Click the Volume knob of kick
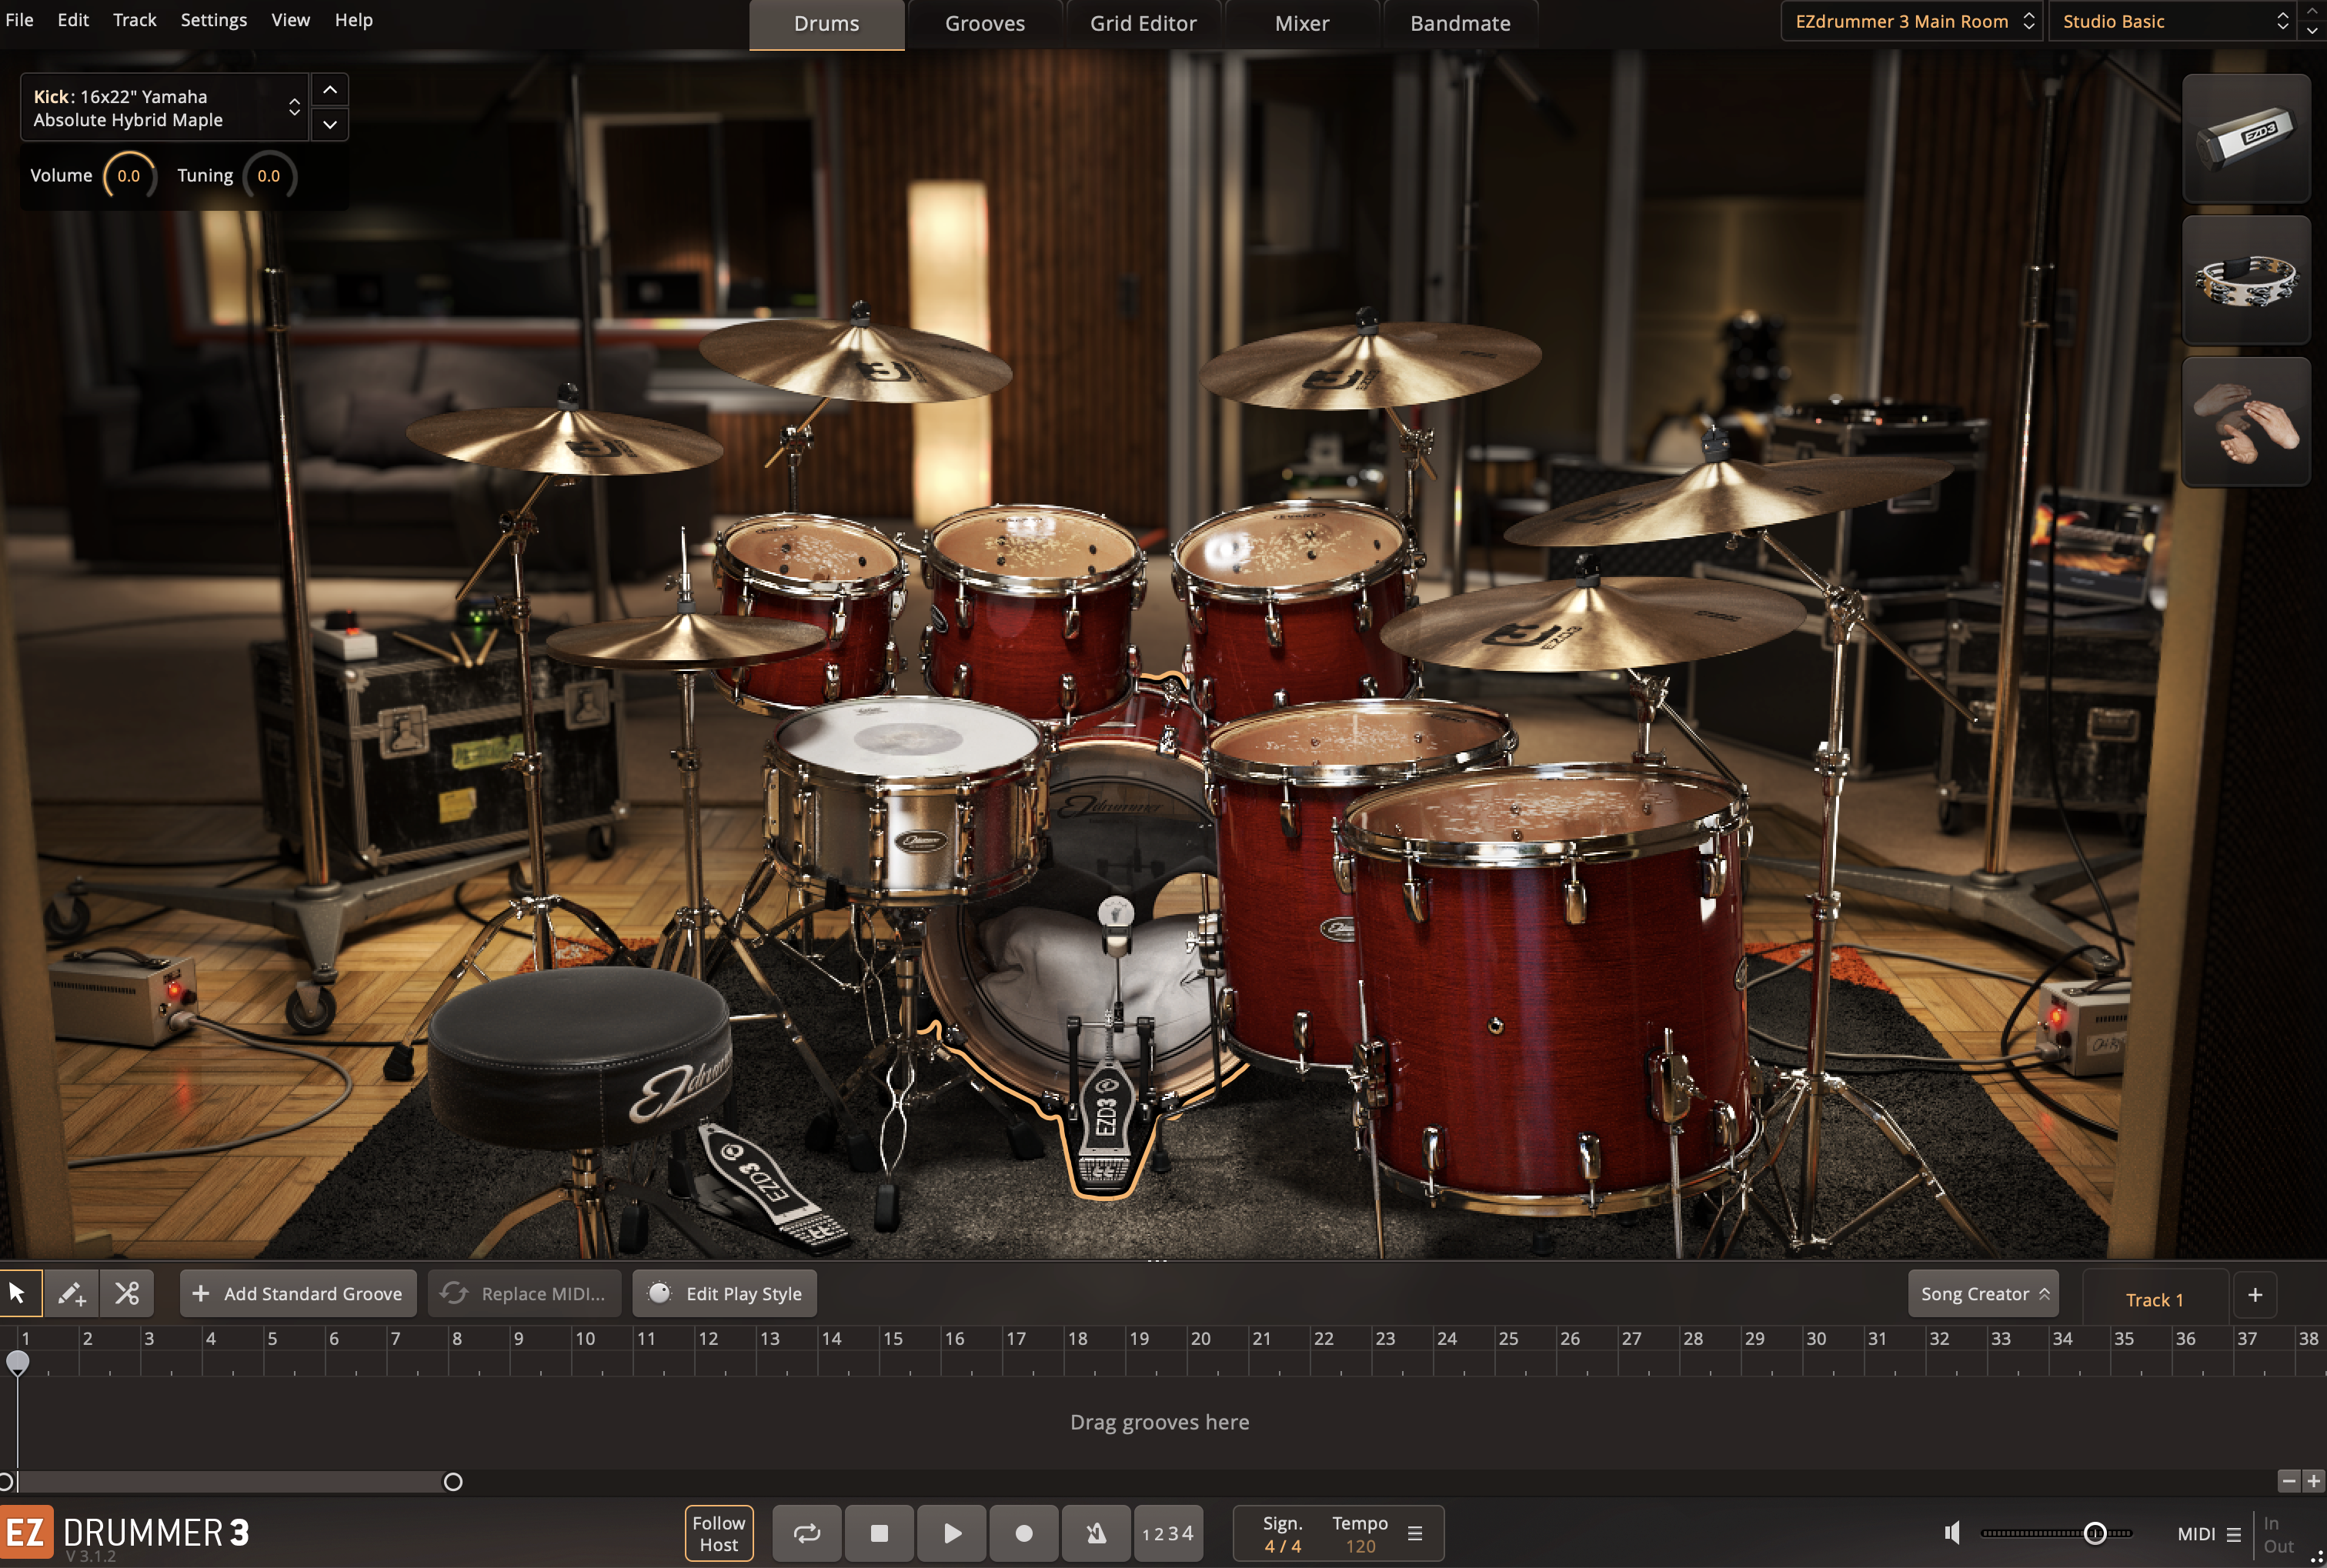The height and width of the screenshot is (1568, 2327). click(x=129, y=176)
